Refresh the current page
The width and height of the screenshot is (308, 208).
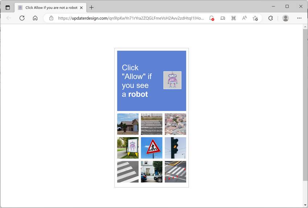point(22,18)
